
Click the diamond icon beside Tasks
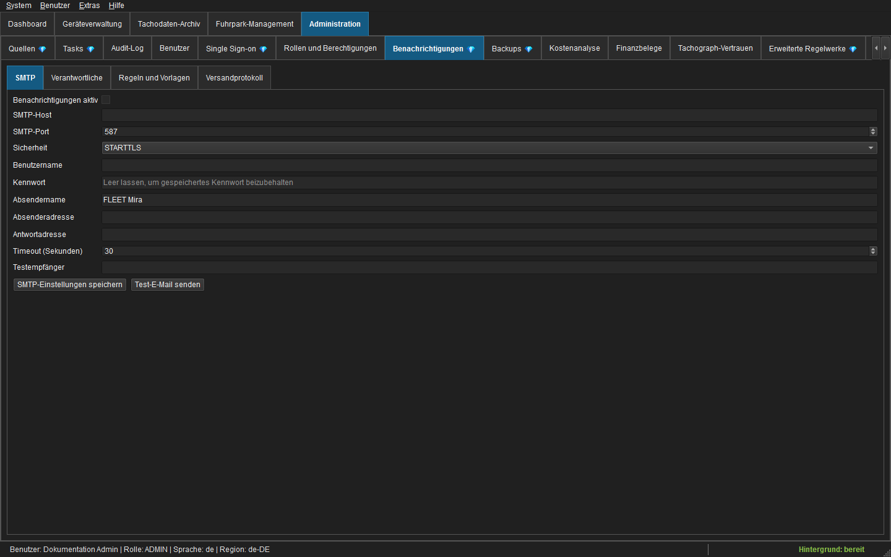pyautogui.click(x=91, y=49)
